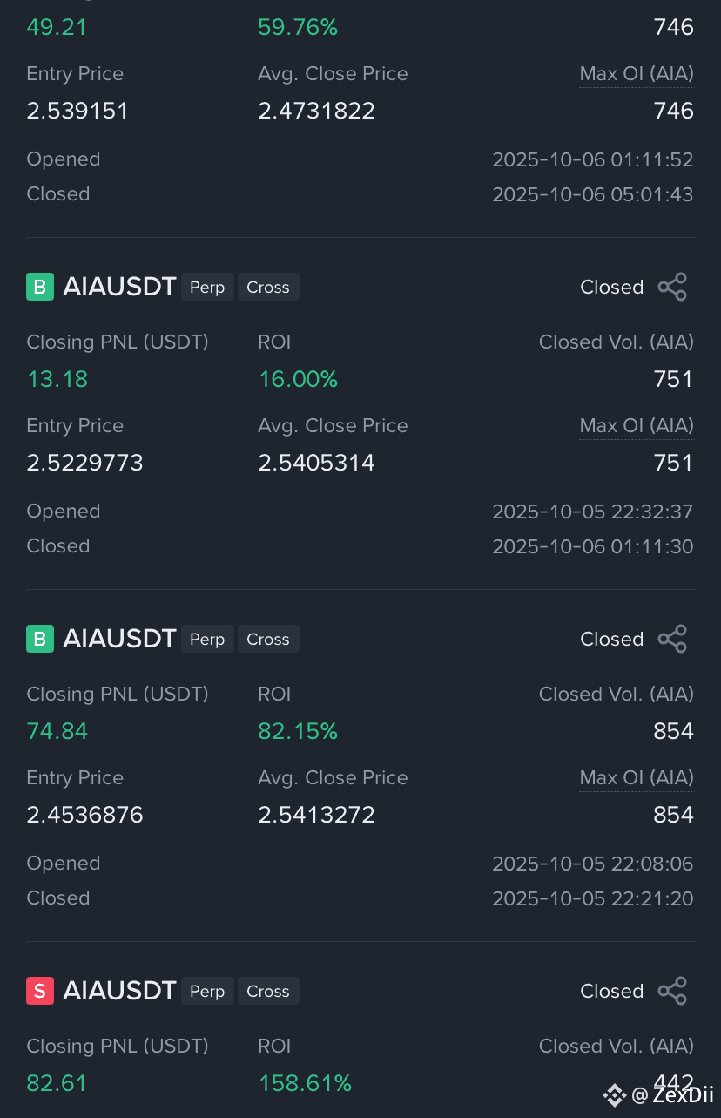Viewport: 721px width, 1118px height.
Task: Tap the 158.61% ROI value
Action: tap(305, 1083)
